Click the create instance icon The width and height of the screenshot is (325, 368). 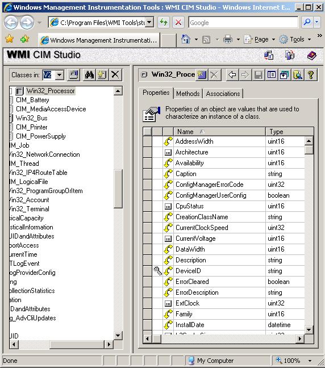[202, 75]
